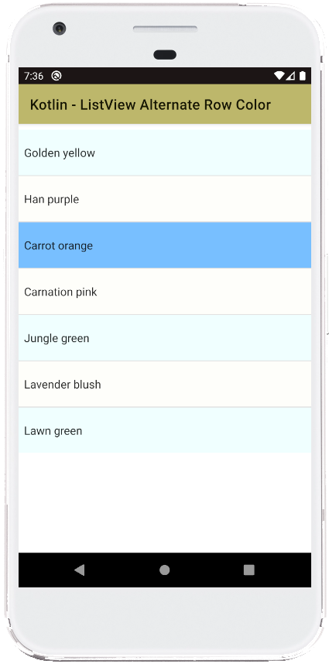Viewport: 329px width, 664px height.
Task: Select the Golden yellow list row
Action: pos(165,152)
